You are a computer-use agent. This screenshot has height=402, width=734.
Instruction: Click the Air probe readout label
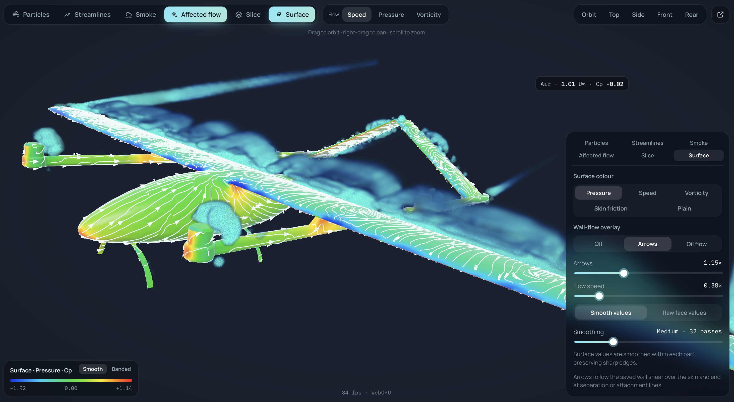pos(582,84)
